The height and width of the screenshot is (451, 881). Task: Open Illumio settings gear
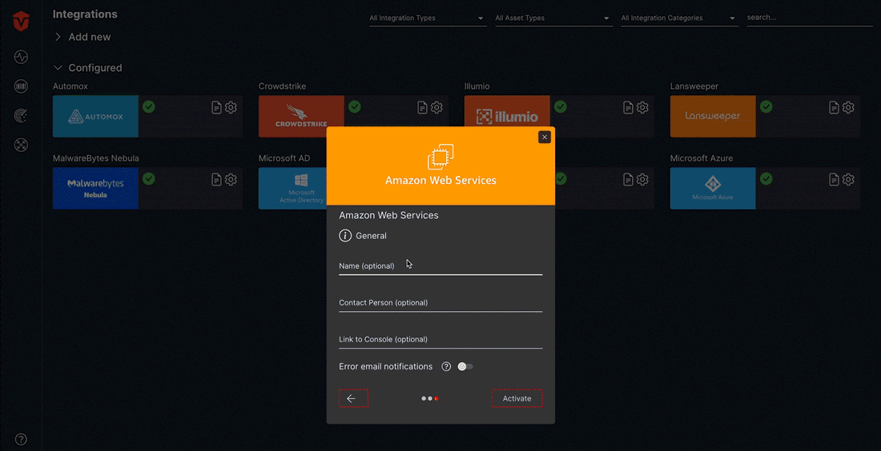642,108
